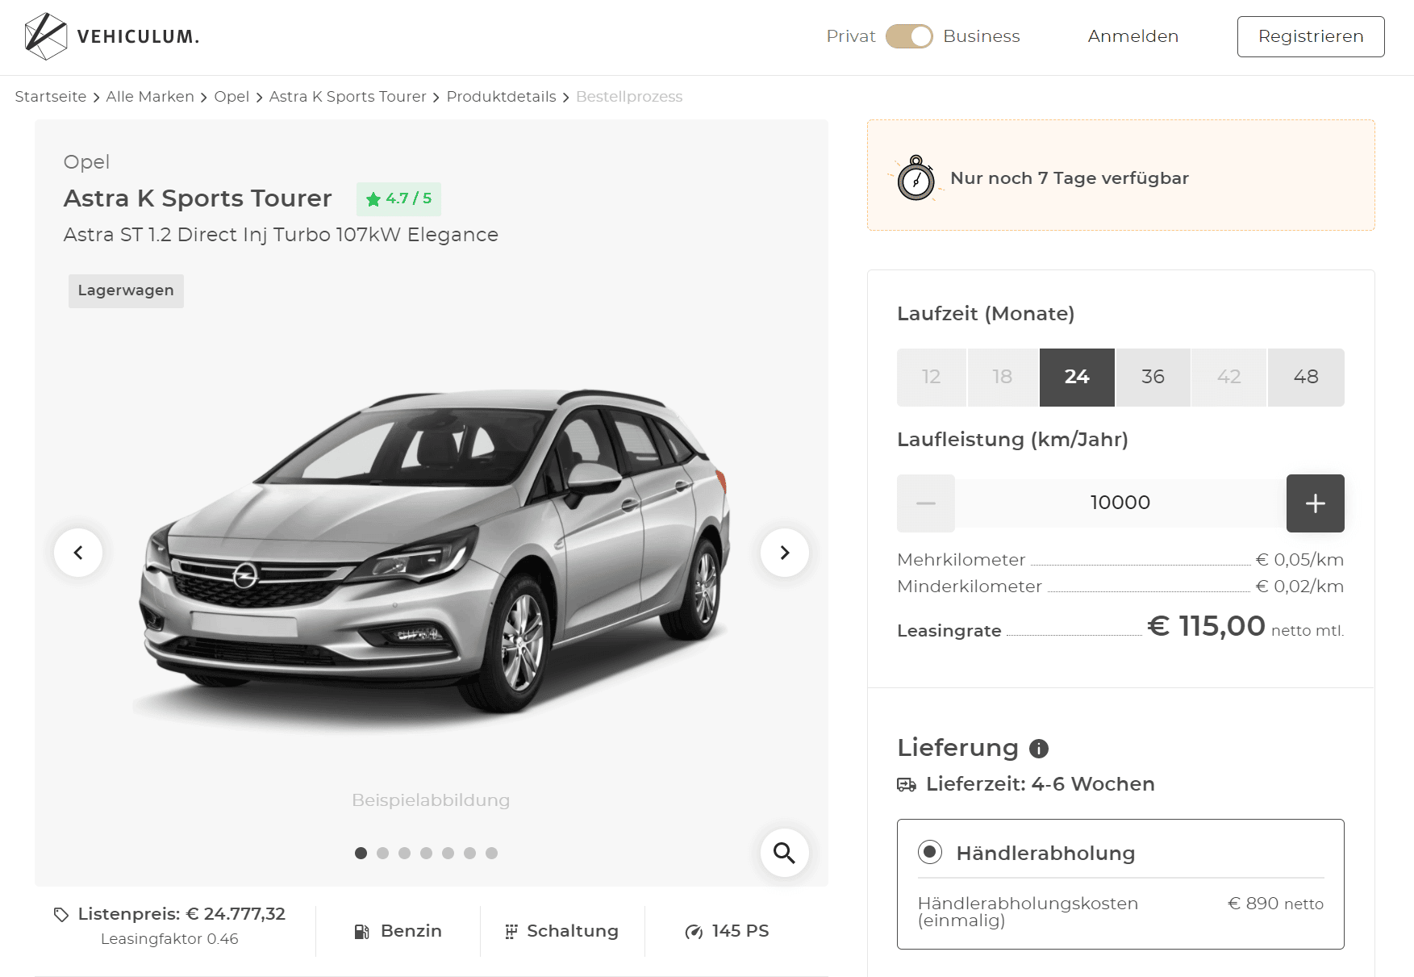Click the Leasingfaktor 0.46 text

[x=169, y=939]
